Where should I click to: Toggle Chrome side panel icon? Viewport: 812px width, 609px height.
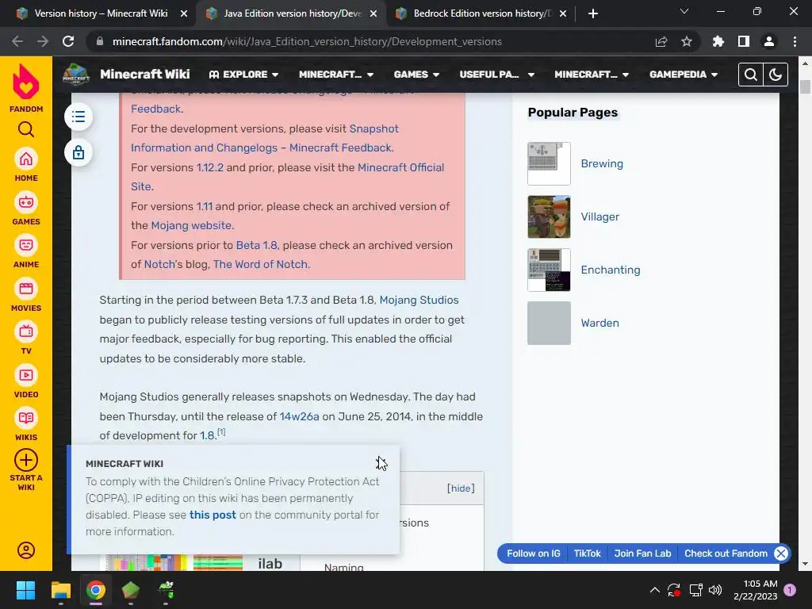coord(744,41)
